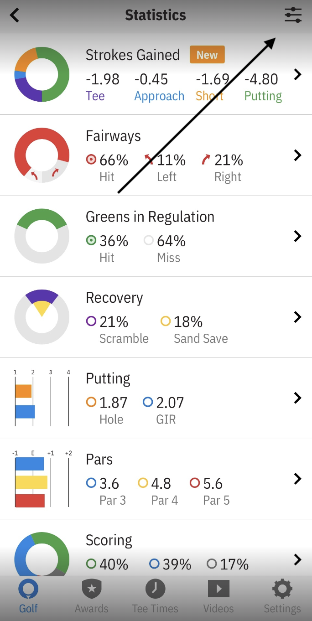Tap the Fairways donut chart icon
Image resolution: width=312 pixels, height=621 pixels.
pyautogui.click(x=42, y=155)
